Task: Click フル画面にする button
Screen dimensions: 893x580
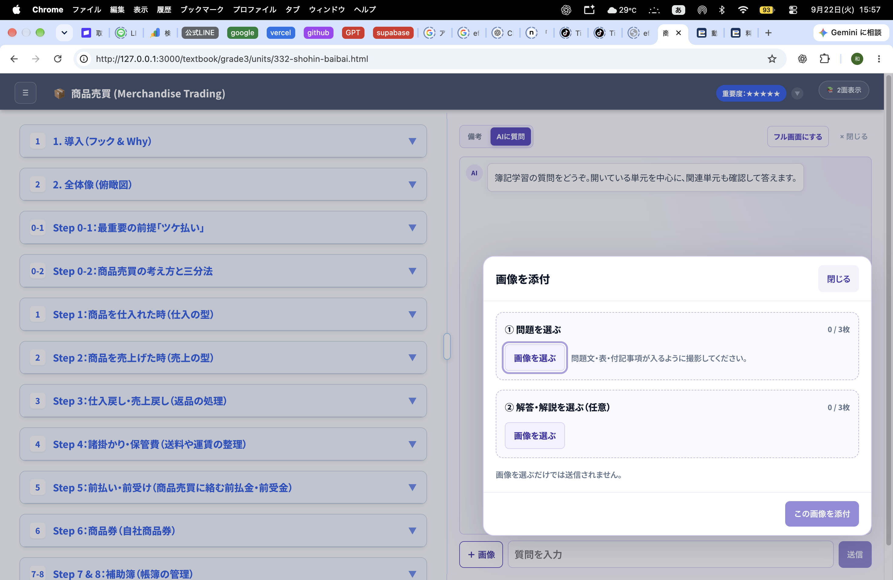Action: point(798,137)
